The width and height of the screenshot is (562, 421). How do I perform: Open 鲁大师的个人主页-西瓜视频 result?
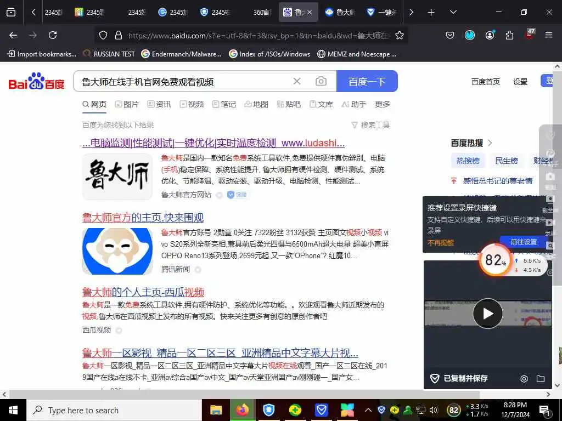(x=143, y=292)
